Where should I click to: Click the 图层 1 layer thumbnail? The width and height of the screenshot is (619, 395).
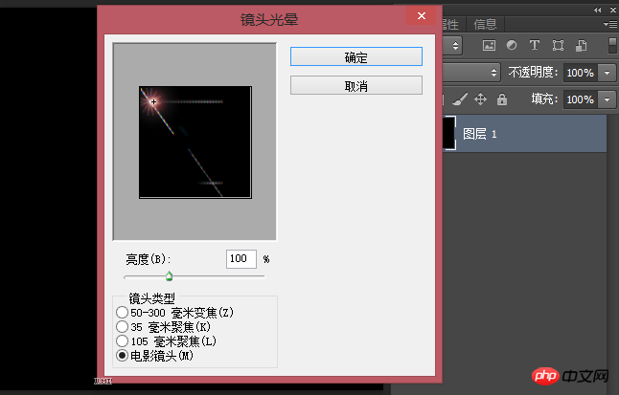[449, 133]
